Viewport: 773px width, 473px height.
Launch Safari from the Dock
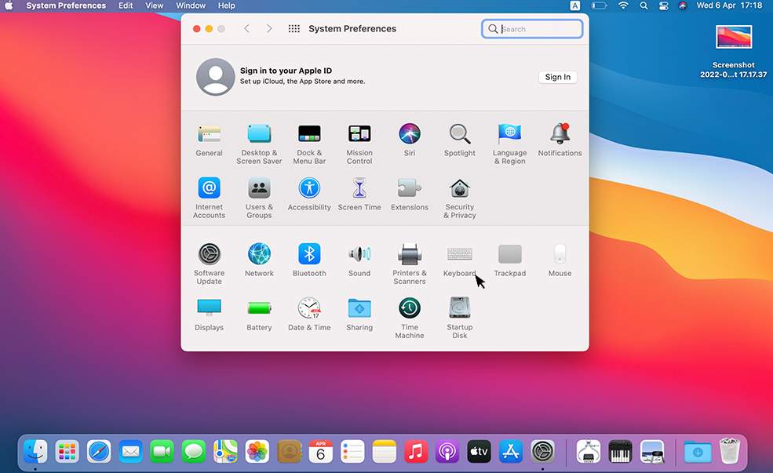(x=99, y=451)
